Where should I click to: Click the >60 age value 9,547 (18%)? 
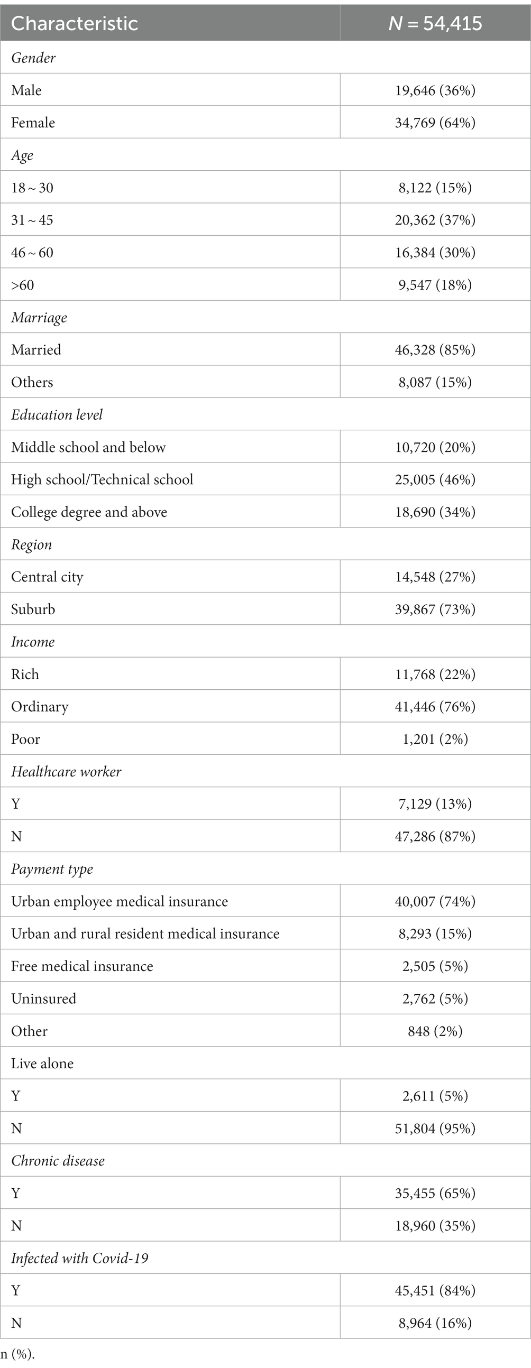point(435,284)
